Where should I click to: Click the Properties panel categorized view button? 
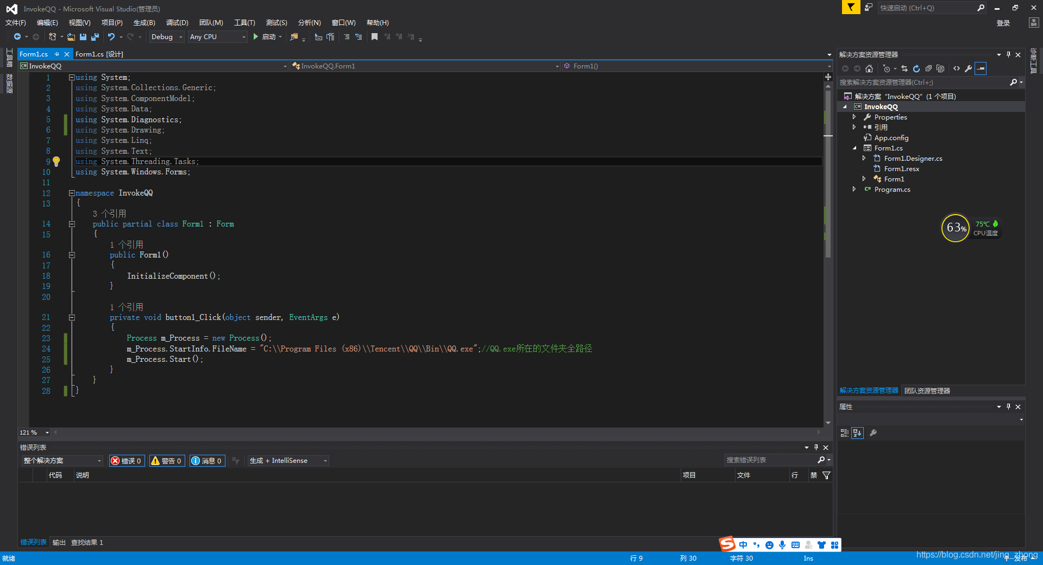click(x=845, y=433)
